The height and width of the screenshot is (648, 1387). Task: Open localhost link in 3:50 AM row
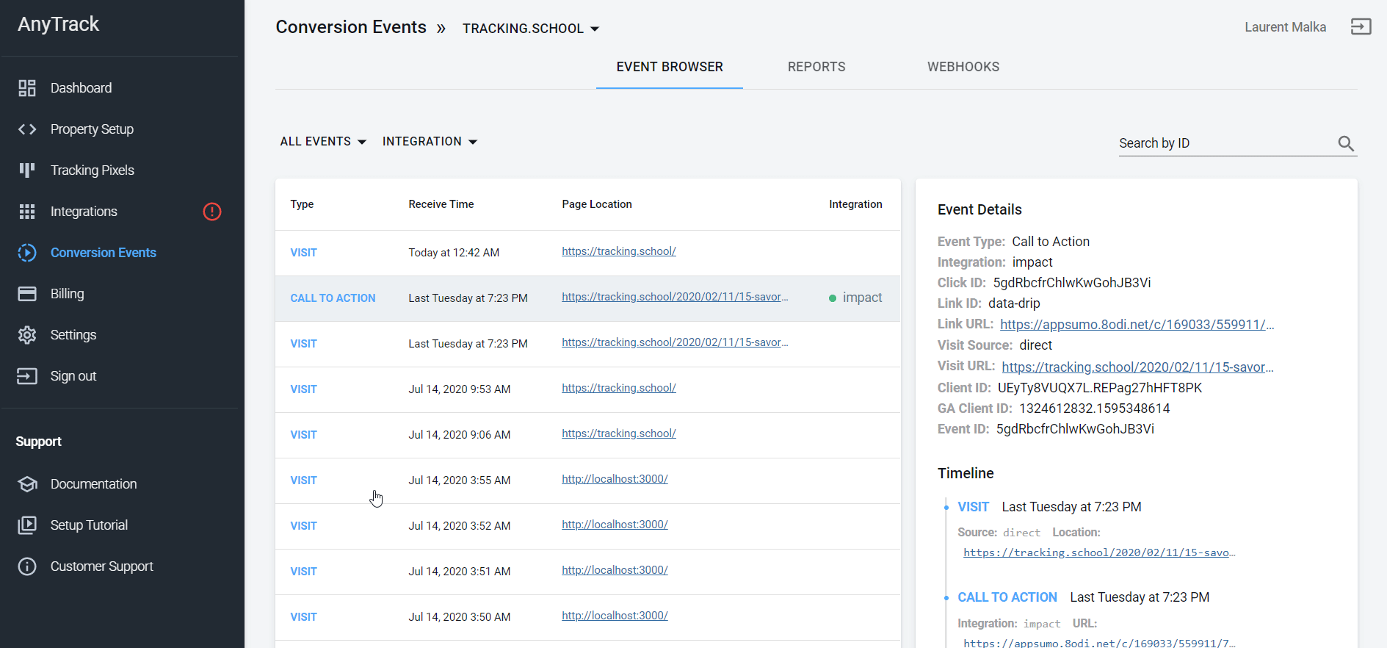point(615,616)
